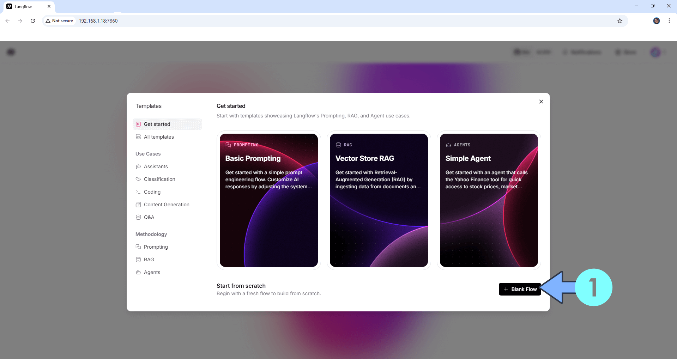Open the Vector Store RAG template card
The width and height of the screenshot is (677, 359).
pyautogui.click(x=379, y=200)
